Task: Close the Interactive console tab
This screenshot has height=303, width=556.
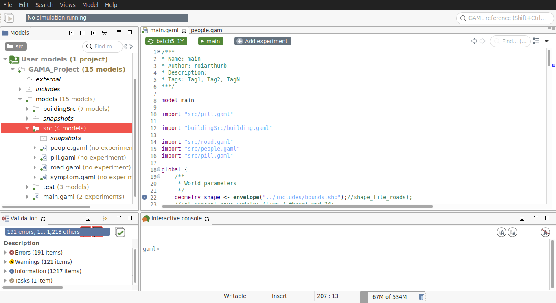Action: coord(207,219)
